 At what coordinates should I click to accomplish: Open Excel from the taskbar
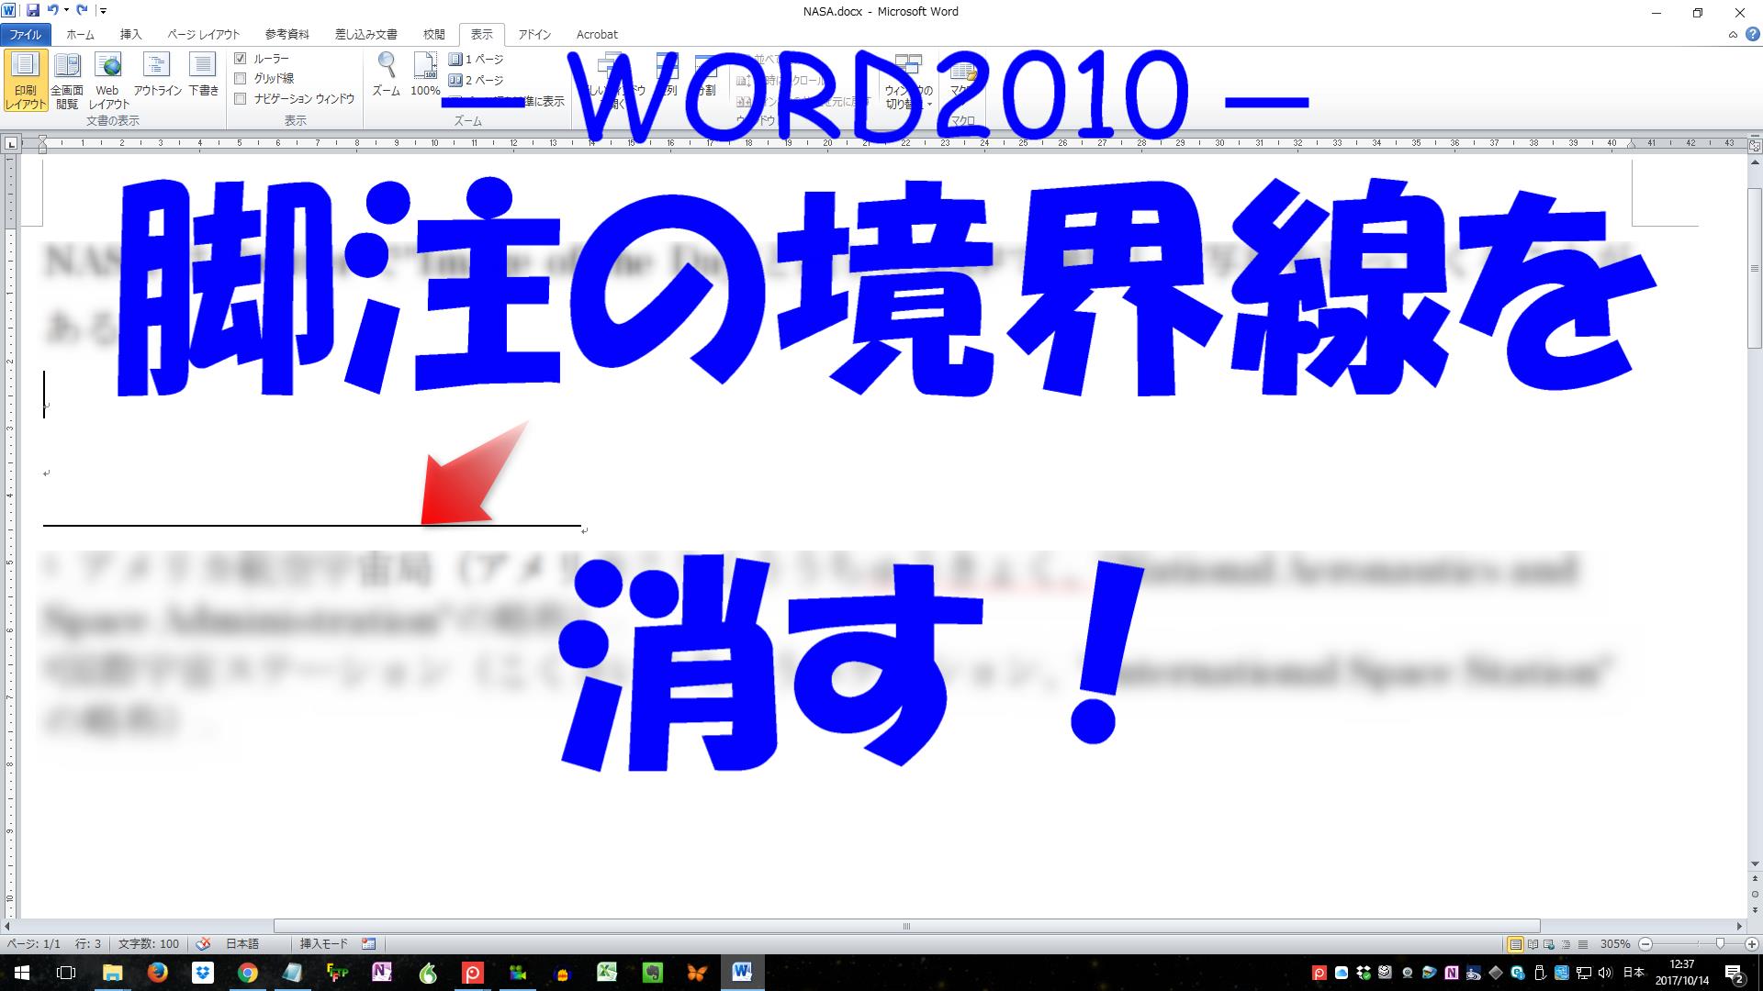click(x=607, y=973)
